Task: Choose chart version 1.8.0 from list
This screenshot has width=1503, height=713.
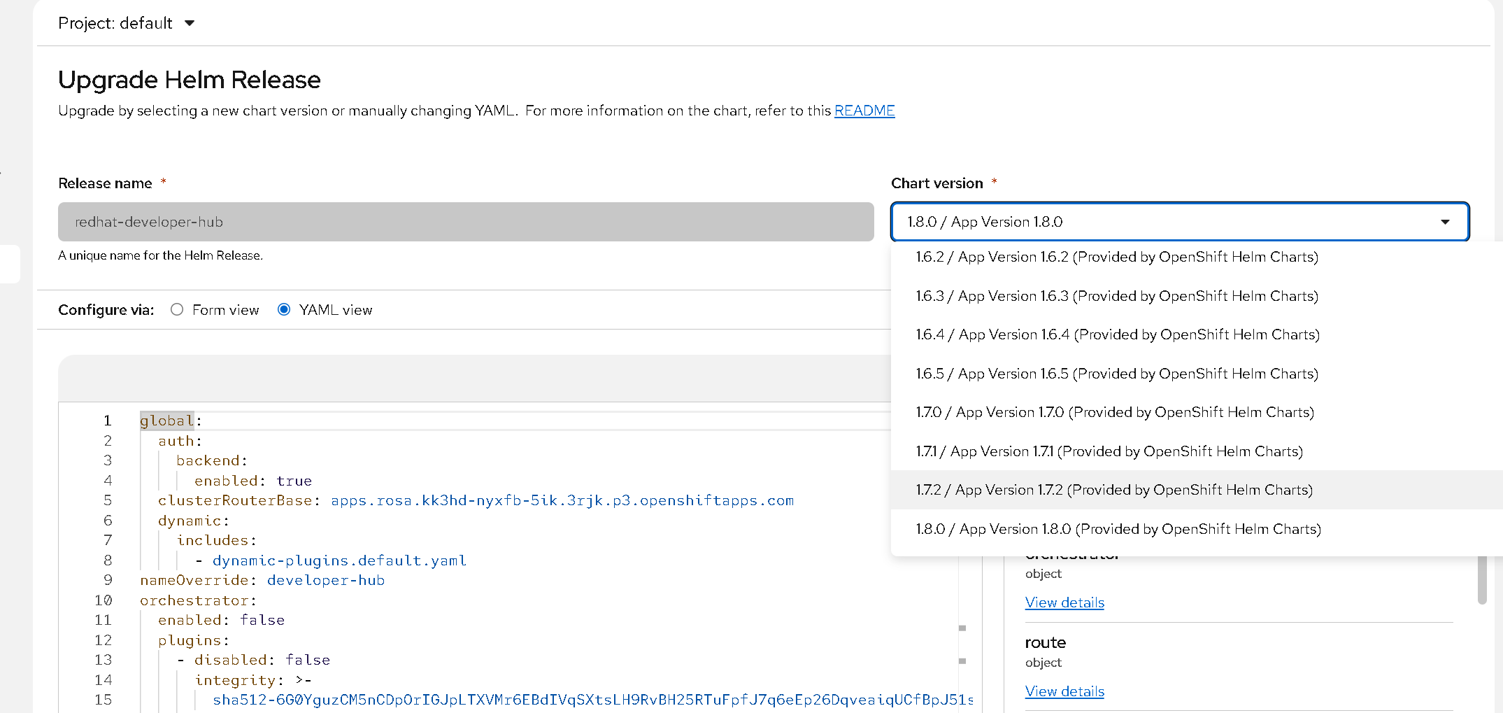Action: [1118, 529]
